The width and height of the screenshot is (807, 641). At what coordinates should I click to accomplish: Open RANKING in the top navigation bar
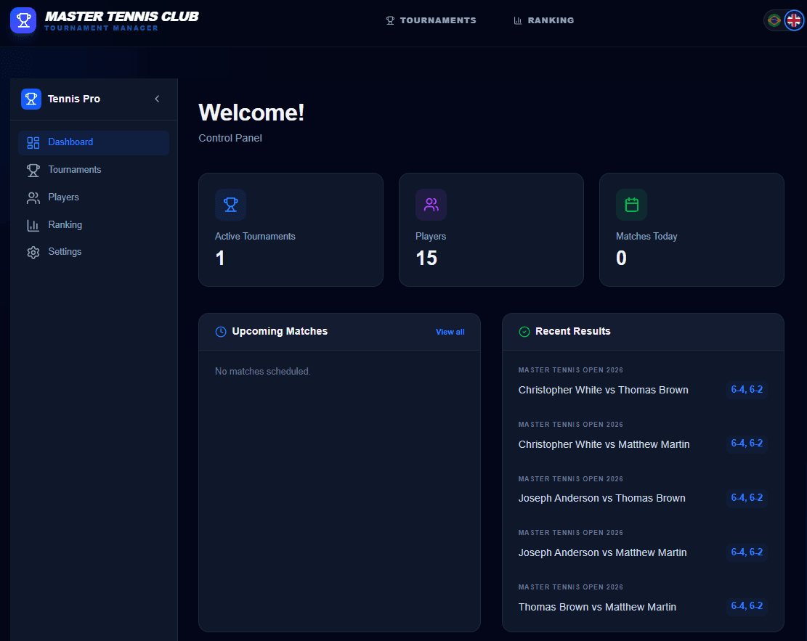(543, 20)
